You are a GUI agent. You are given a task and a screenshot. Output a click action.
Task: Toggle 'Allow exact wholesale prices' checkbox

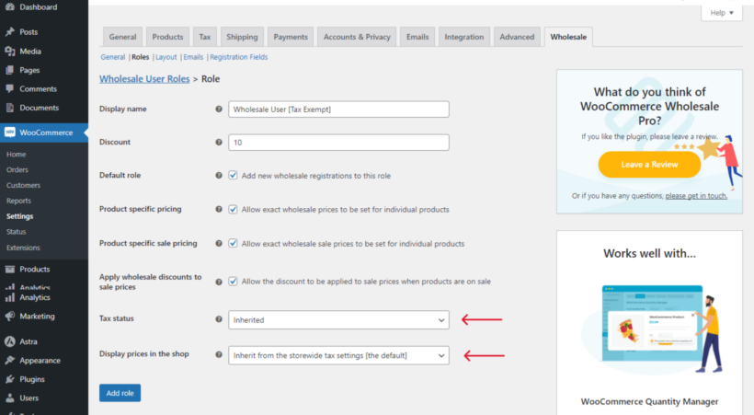point(233,209)
